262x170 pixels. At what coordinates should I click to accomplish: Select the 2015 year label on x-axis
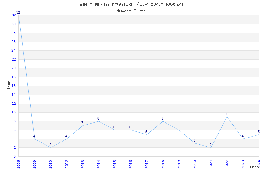[115, 164]
